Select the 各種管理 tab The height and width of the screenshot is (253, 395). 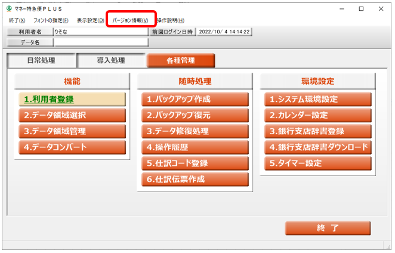(181, 60)
